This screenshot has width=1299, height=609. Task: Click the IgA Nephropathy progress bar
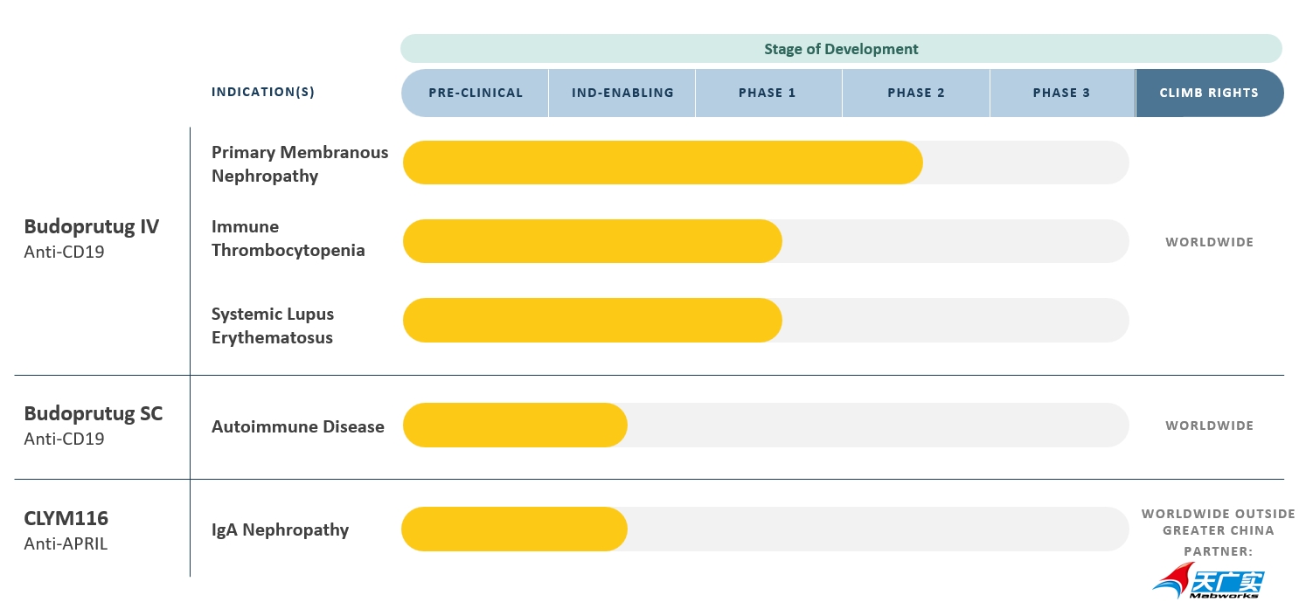pyautogui.click(x=515, y=529)
